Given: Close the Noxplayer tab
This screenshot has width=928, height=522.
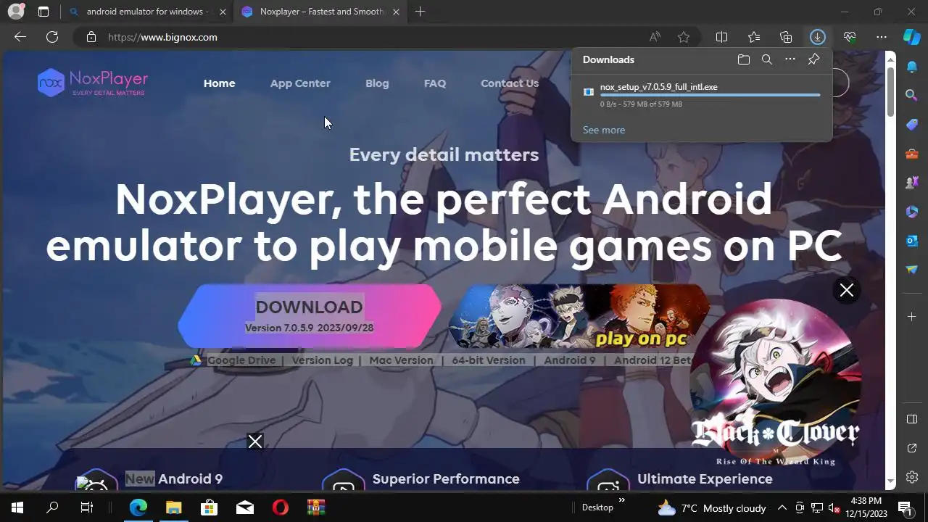Looking at the screenshot, I should [x=396, y=12].
